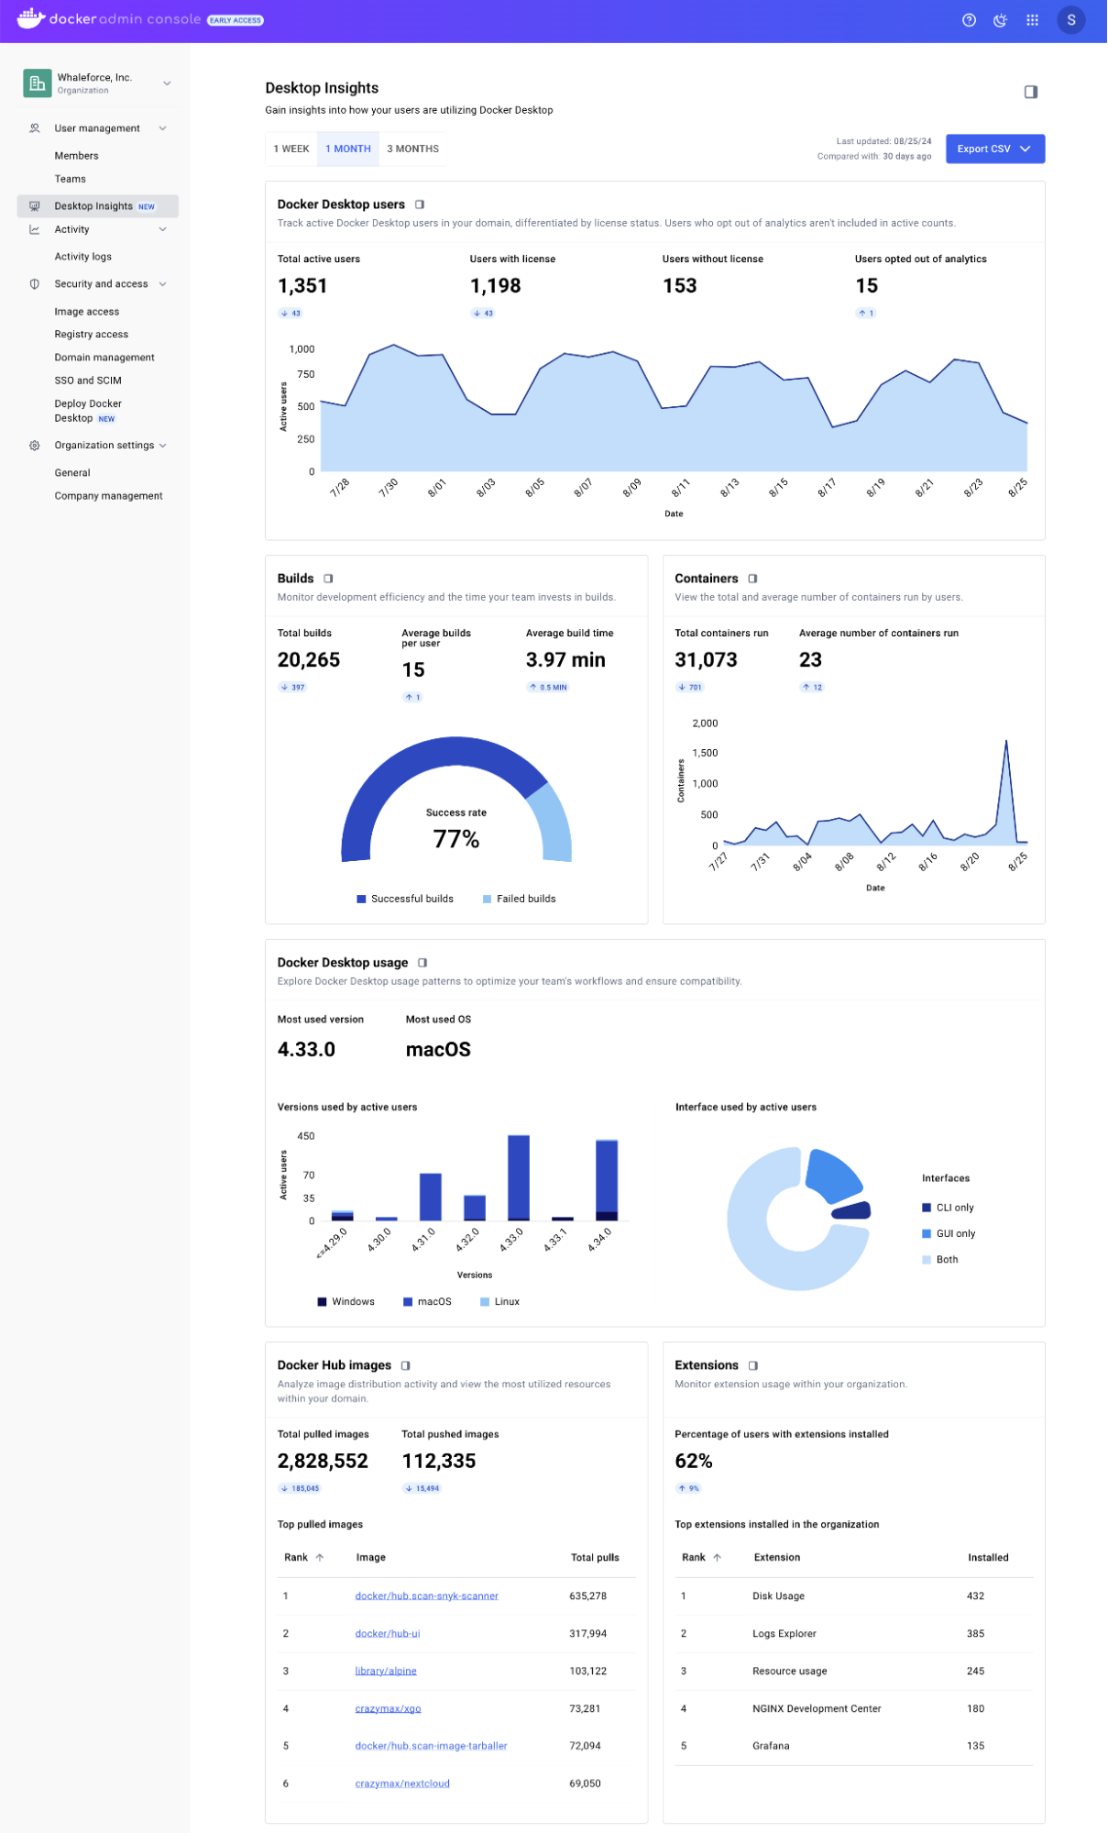This screenshot has height=1833, width=1108.
Task: Click the info icon next to Builds
Action: (328, 579)
